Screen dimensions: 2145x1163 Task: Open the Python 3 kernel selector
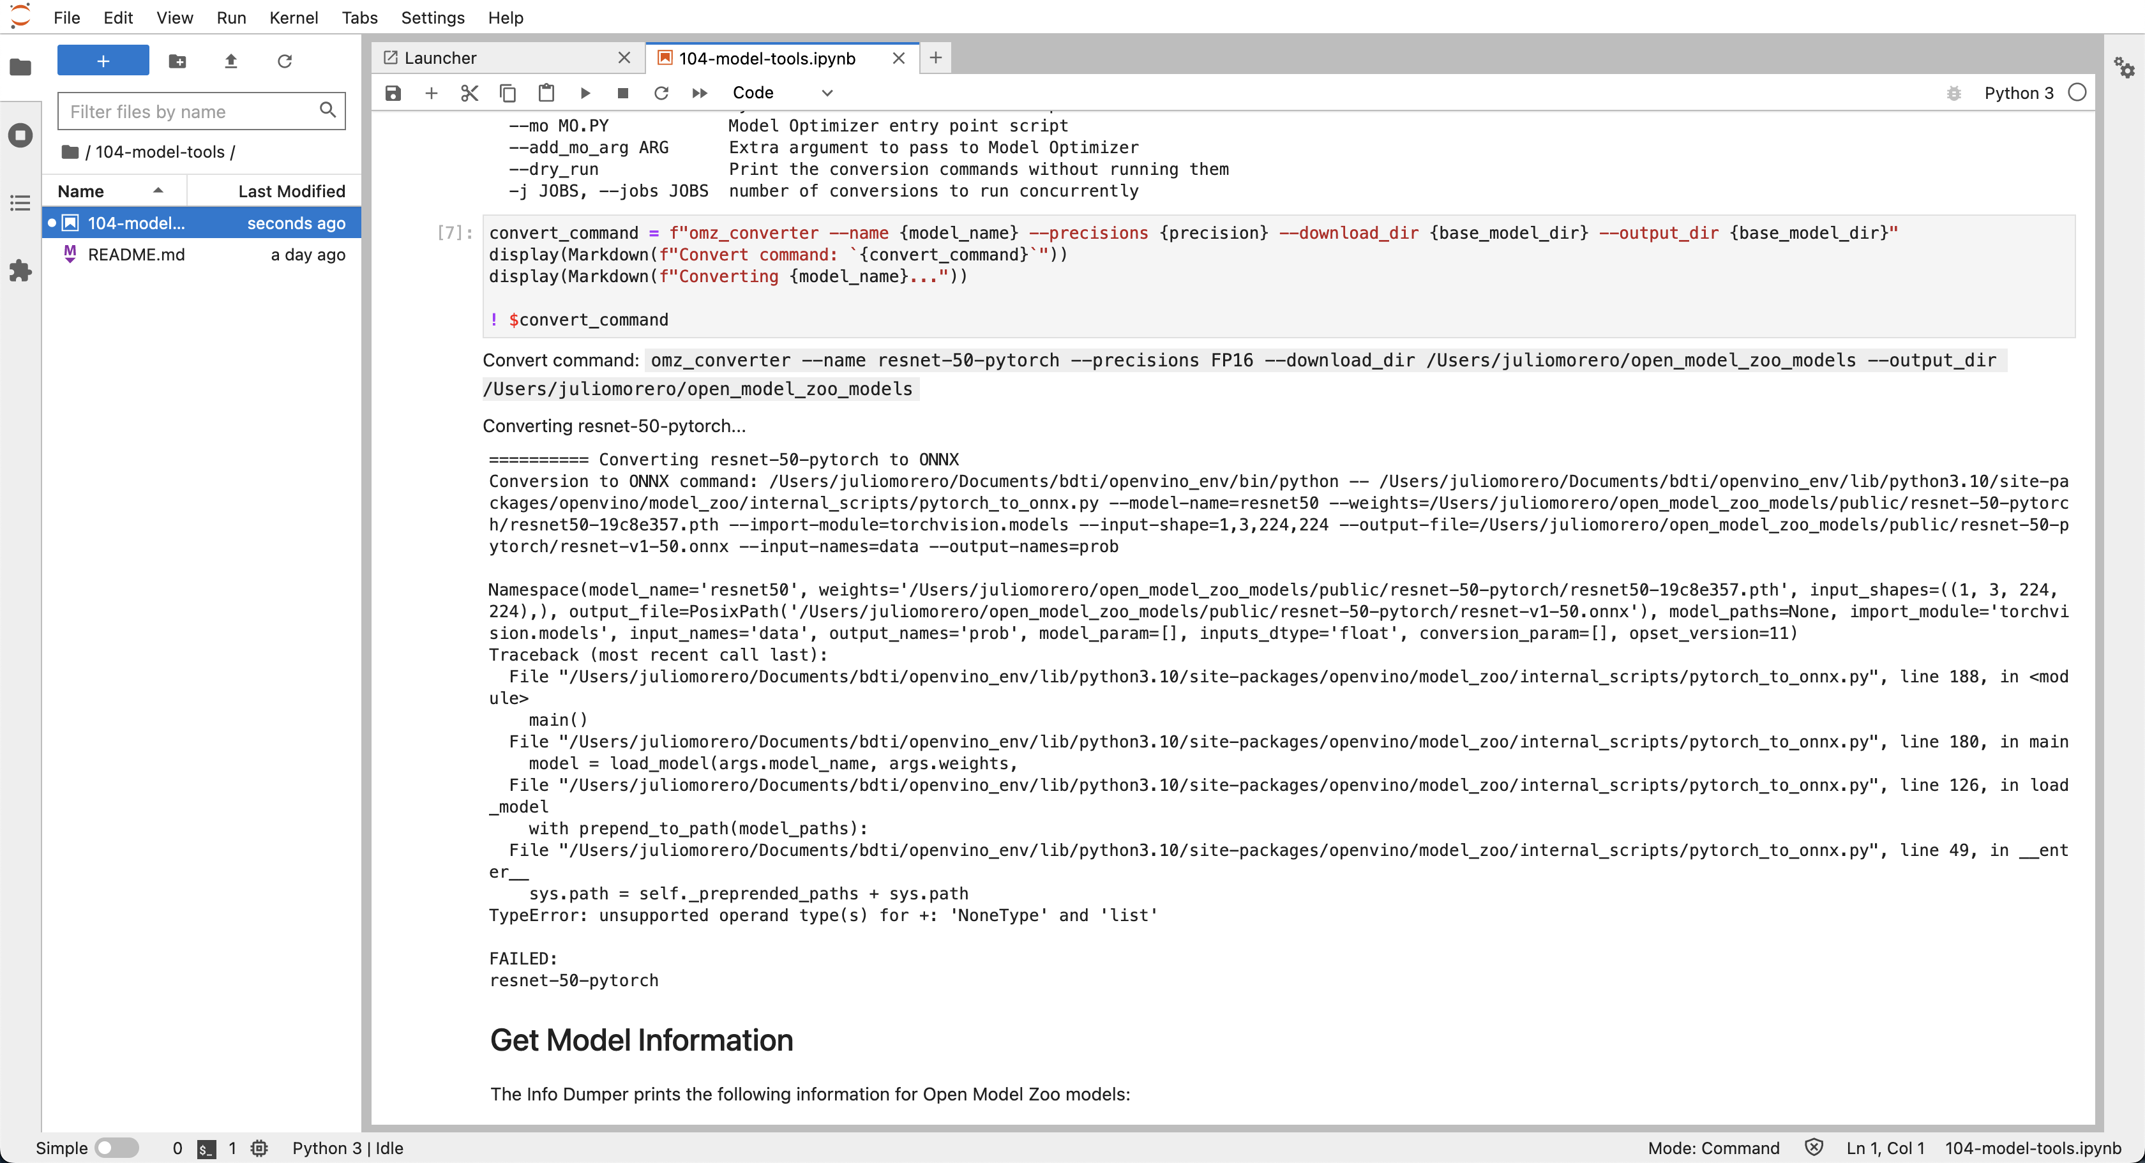[2019, 93]
